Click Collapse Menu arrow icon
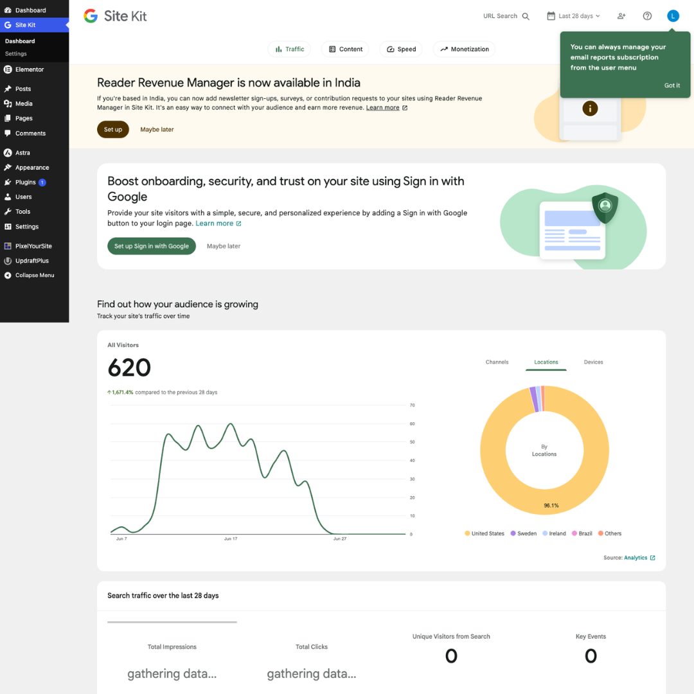The height and width of the screenshot is (694, 694). tap(8, 275)
